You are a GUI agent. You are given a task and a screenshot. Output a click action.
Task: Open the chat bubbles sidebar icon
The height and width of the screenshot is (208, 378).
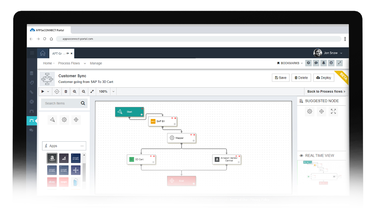pos(31,130)
